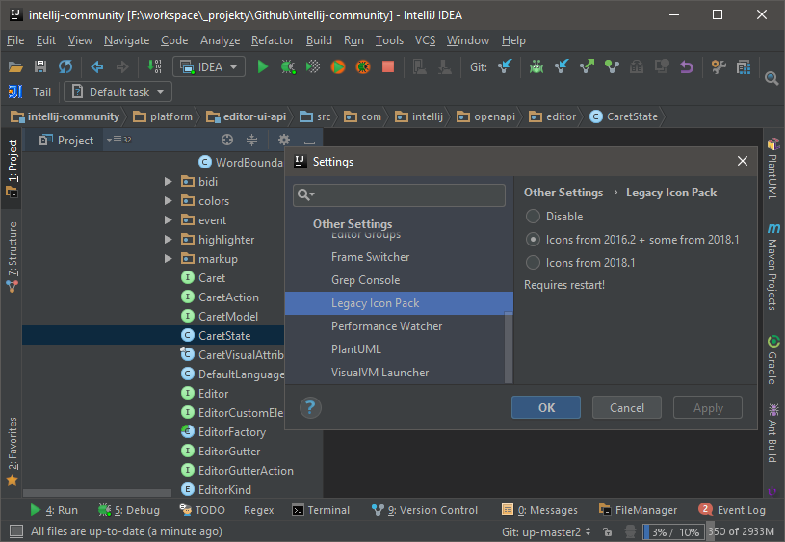Open the Terminal tool window tab
This screenshot has height=542, width=785.
click(x=321, y=510)
